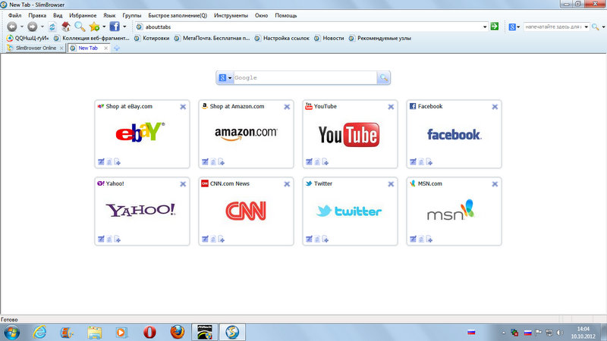Viewport: 607px width, 341px height.
Task: Click edit icon on the YouTube tile
Action: click(x=309, y=161)
